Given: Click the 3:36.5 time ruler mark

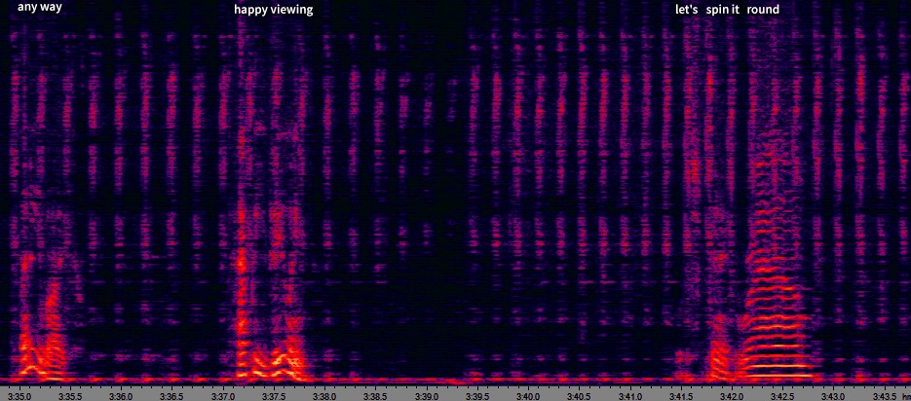Looking at the screenshot, I should [173, 395].
